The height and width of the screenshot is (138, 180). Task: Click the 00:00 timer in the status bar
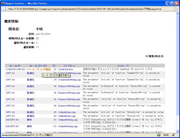[x=166, y=135]
